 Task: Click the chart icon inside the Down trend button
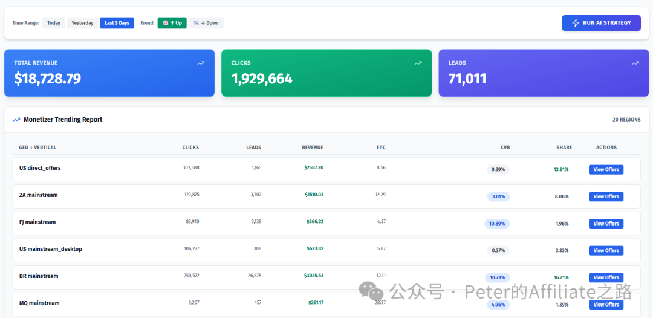pos(196,23)
